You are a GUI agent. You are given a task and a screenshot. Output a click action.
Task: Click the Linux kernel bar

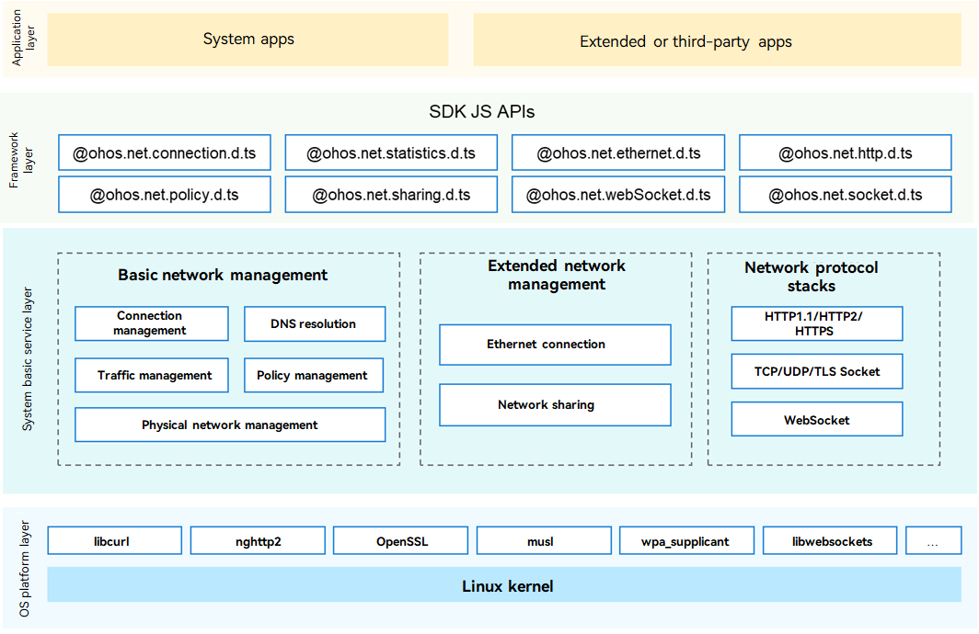507,585
